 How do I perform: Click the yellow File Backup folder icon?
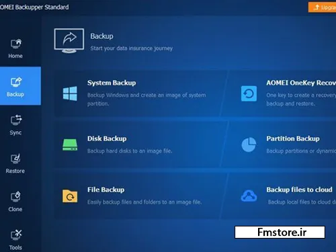point(70,196)
